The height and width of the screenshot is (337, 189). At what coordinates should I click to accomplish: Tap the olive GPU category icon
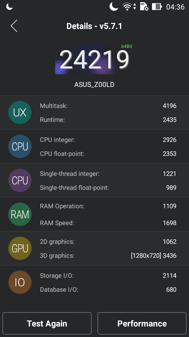click(x=20, y=248)
